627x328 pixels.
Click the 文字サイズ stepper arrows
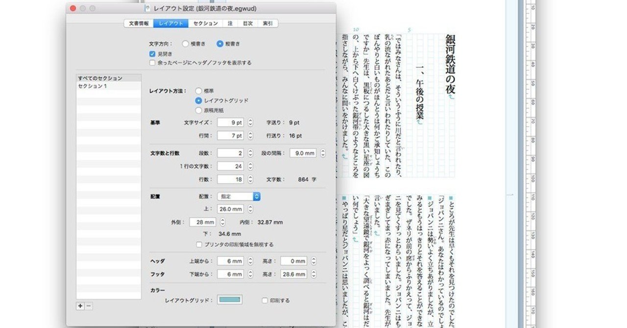click(250, 122)
